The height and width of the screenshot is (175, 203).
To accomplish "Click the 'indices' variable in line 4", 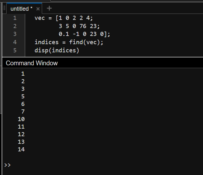I will [x=47, y=42].
